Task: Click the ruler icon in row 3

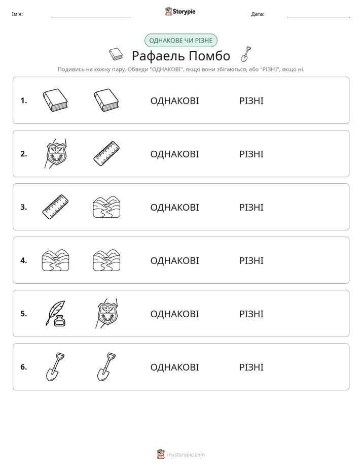Action: click(x=55, y=207)
